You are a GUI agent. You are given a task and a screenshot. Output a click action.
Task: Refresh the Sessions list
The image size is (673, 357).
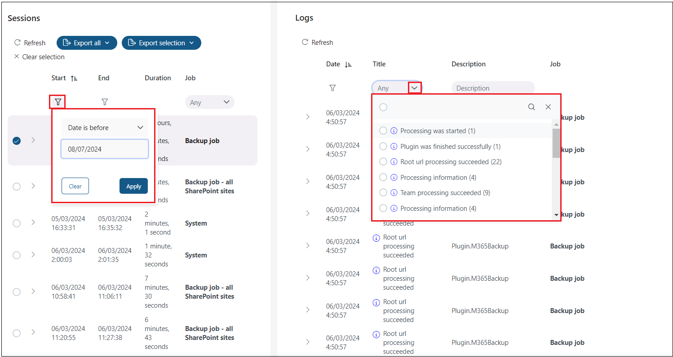coord(30,43)
